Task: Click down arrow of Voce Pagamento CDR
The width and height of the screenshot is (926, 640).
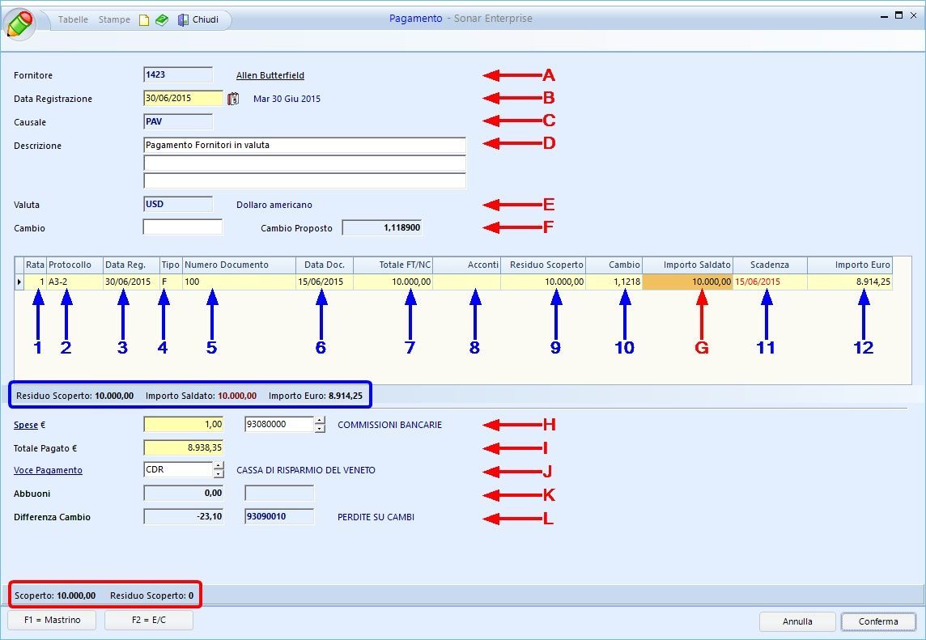Action: [x=218, y=475]
